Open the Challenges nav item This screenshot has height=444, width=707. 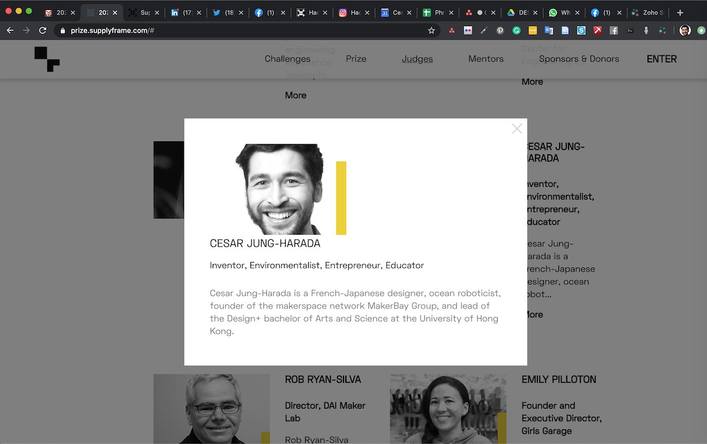tap(288, 59)
